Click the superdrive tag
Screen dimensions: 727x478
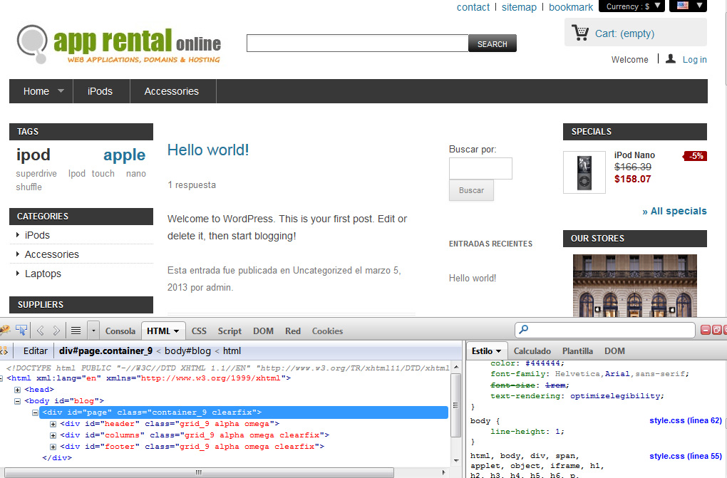[36, 173]
